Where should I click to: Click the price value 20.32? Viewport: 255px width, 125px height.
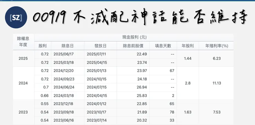pos(142,120)
